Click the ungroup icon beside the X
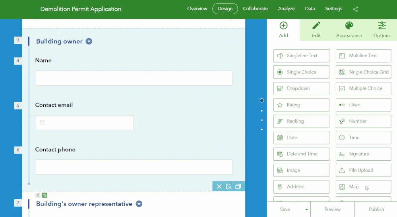Viewport: 397px width, 217px height. point(229,186)
